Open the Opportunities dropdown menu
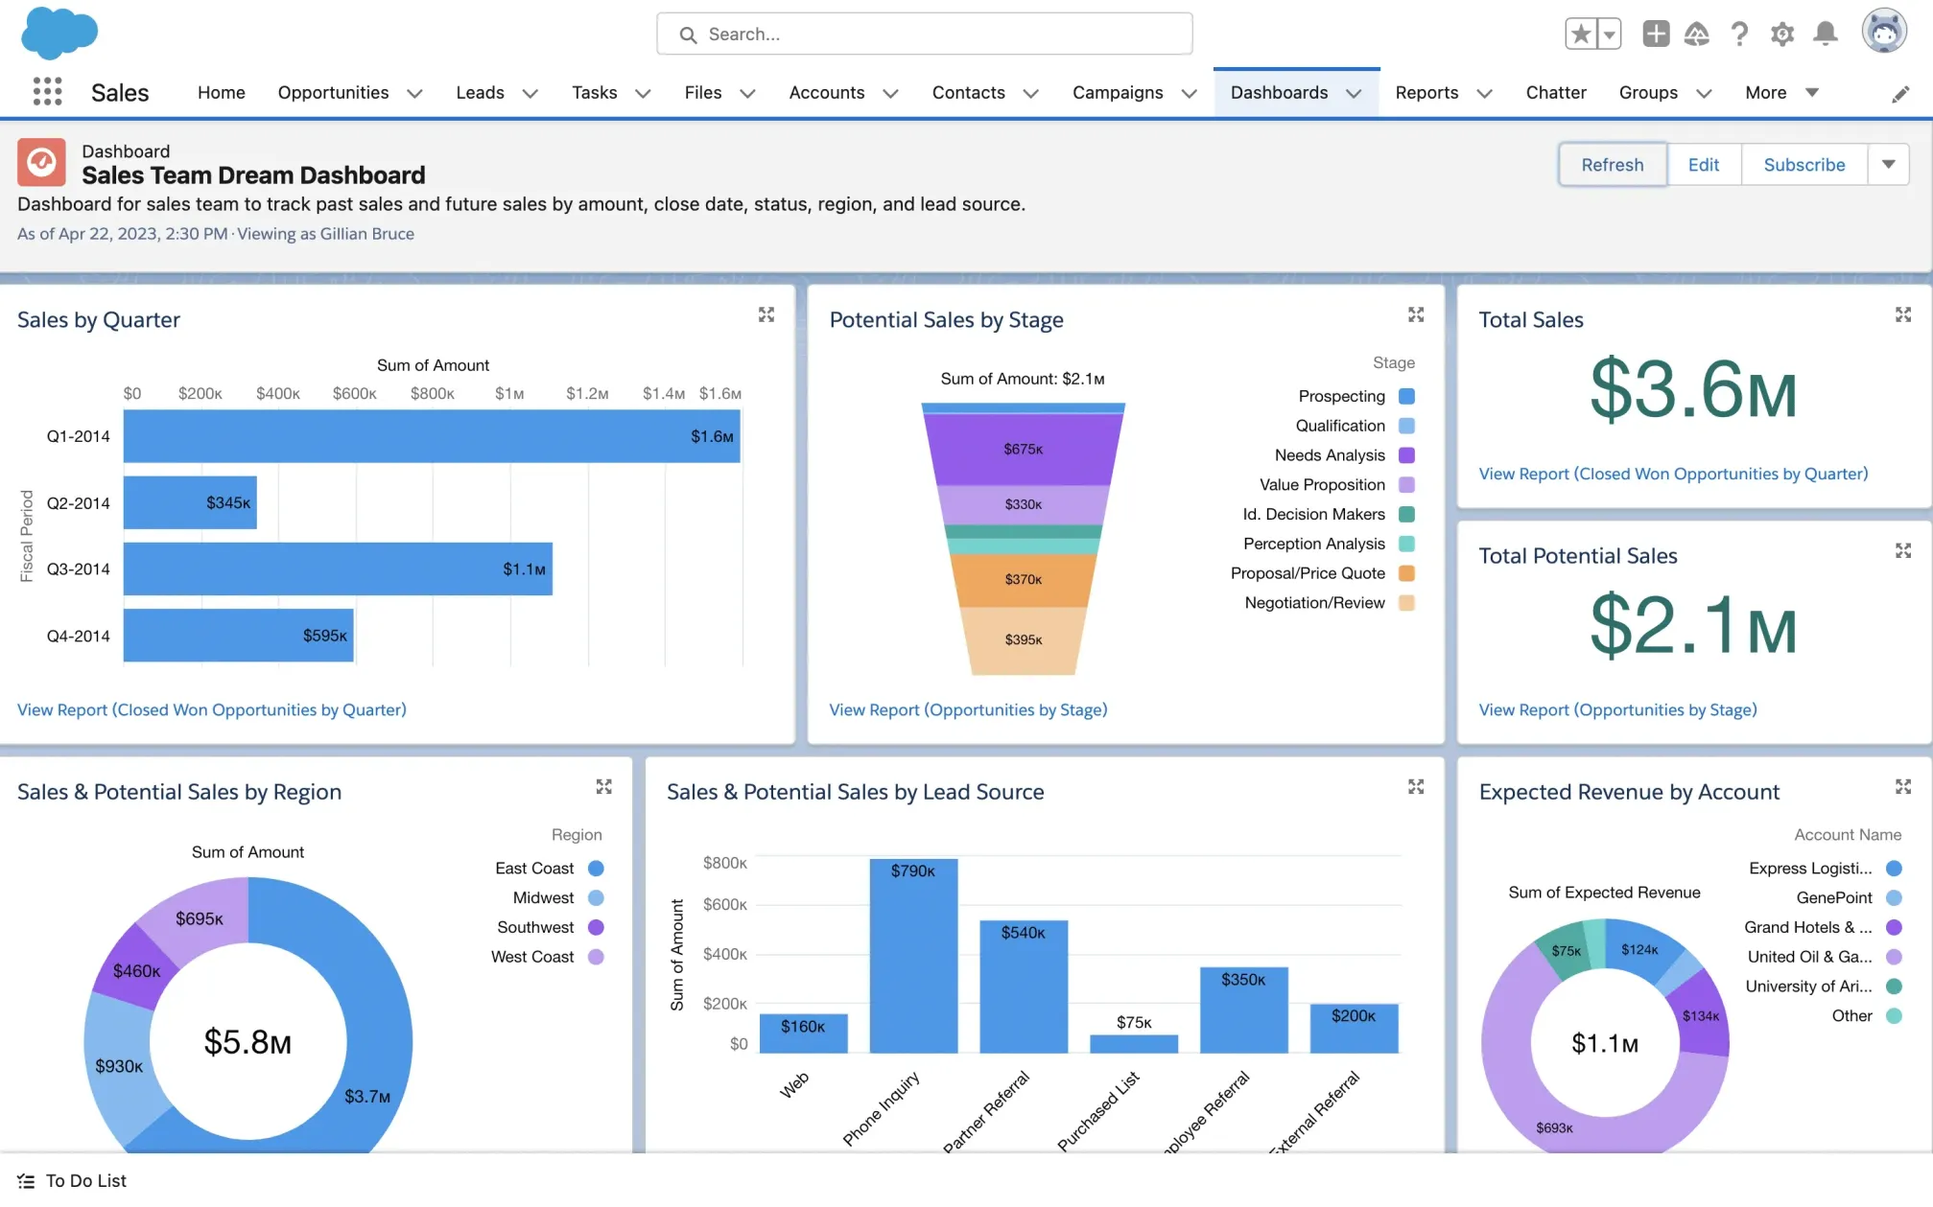 pos(413,92)
